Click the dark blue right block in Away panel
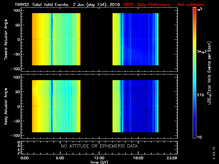The height and width of the screenshot is (164, 219). click(138, 106)
